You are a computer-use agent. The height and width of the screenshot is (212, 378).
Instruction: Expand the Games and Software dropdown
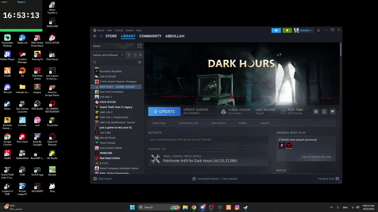click(x=108, y=55)
